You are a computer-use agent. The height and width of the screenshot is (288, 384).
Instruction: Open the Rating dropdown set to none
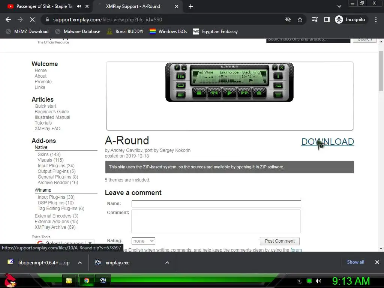pos(143,241)
